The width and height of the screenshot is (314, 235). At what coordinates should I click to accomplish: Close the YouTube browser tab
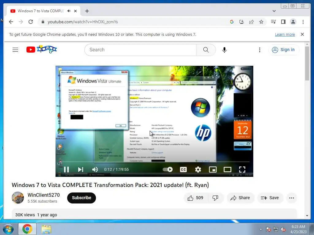[x=75, y=11]
